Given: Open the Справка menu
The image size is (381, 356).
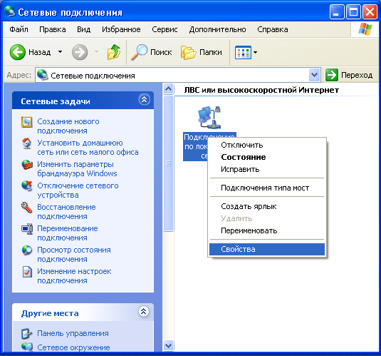Looking at the screenshot, I should tap(272, 29).
